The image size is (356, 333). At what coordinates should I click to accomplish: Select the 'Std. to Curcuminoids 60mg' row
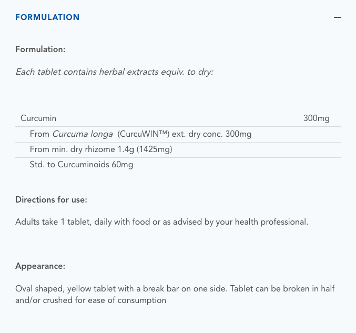[82, 165]
